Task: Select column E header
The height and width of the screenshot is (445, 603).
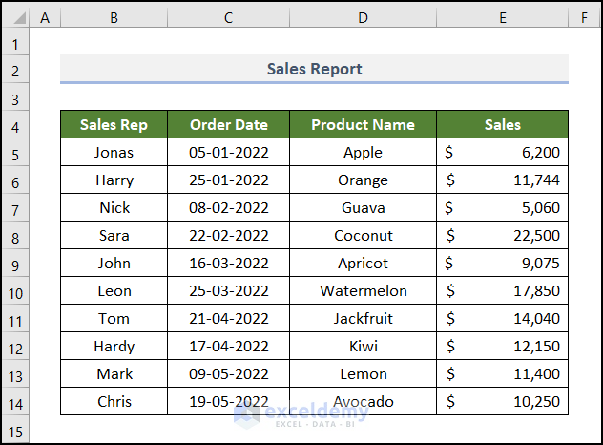Action: tap(502, 17)
